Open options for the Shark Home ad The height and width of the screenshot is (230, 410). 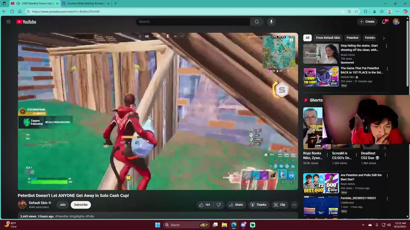386,46
